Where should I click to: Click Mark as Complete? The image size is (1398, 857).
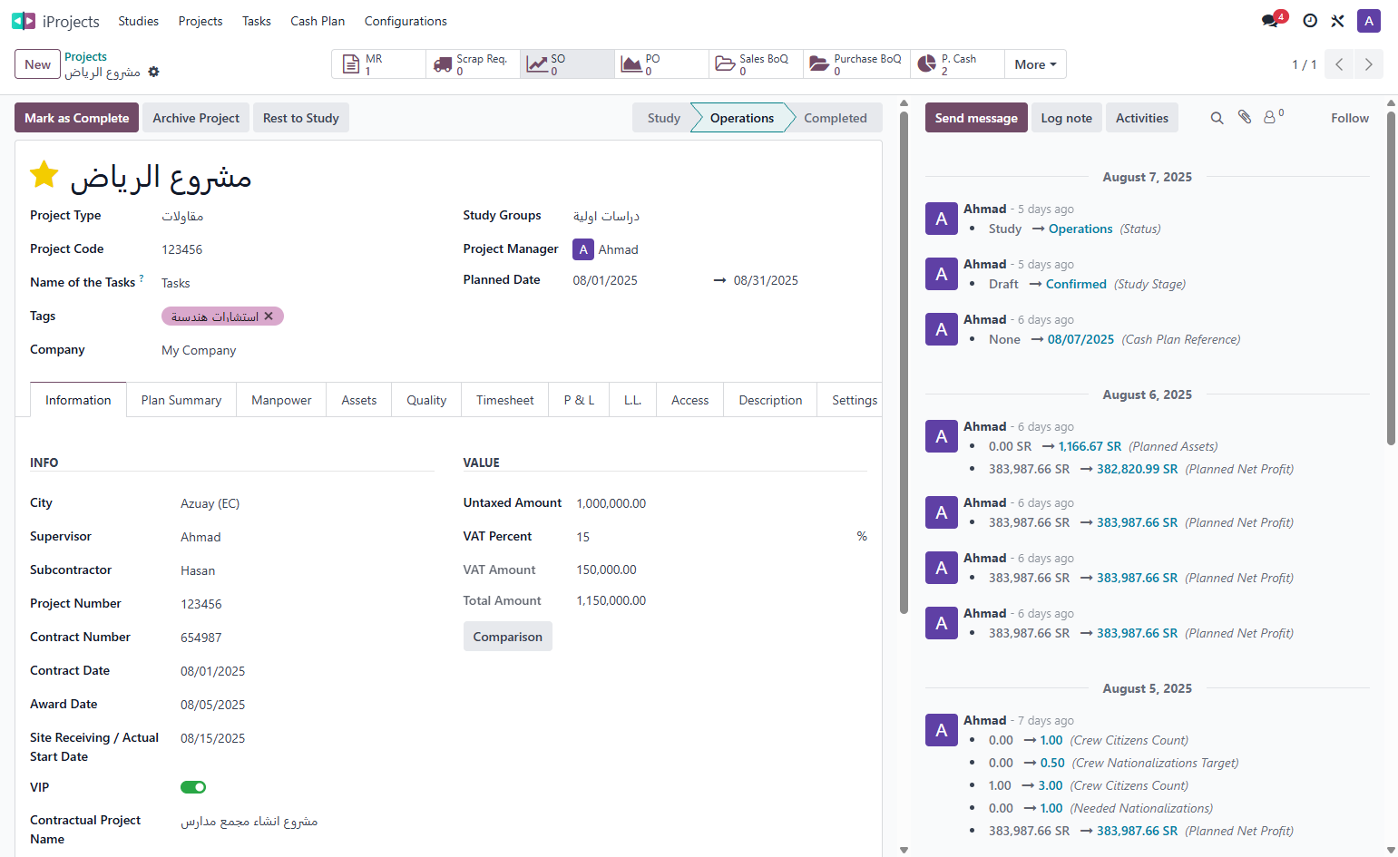77,118
